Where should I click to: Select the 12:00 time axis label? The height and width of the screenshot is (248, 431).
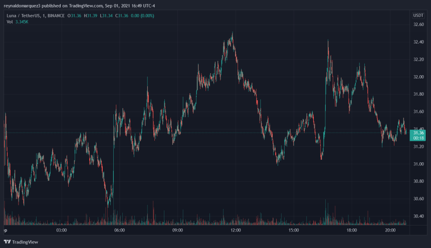(x=236, y=230)
